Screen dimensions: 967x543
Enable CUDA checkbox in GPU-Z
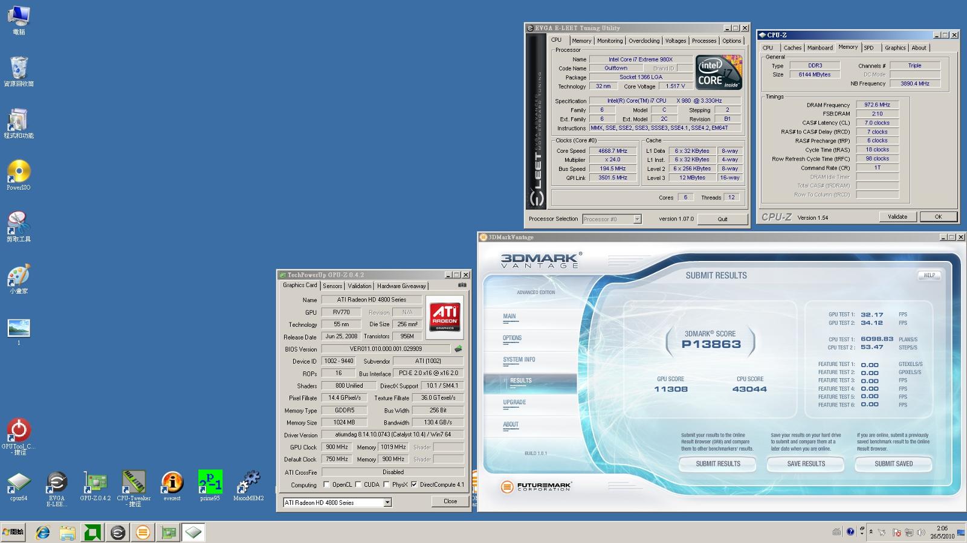[358, 484]
